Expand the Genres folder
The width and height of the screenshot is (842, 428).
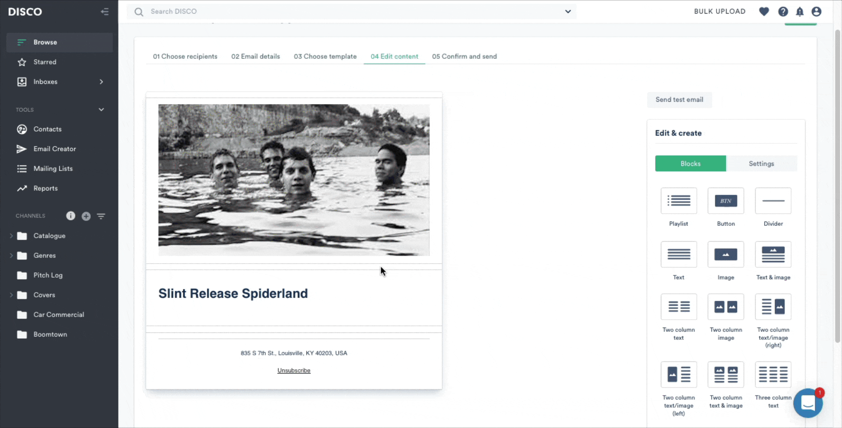click(x=11, y=256)
